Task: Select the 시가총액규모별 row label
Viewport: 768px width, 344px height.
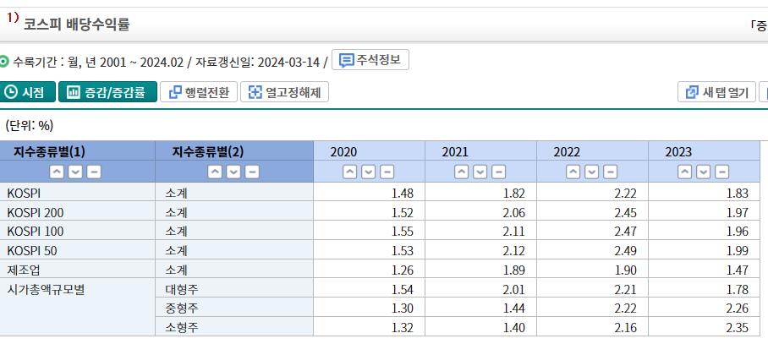Action: 46,289
